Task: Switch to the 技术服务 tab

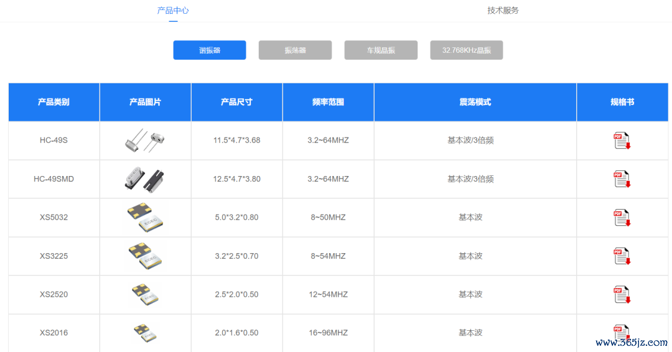Action: (x=503, y=11)
